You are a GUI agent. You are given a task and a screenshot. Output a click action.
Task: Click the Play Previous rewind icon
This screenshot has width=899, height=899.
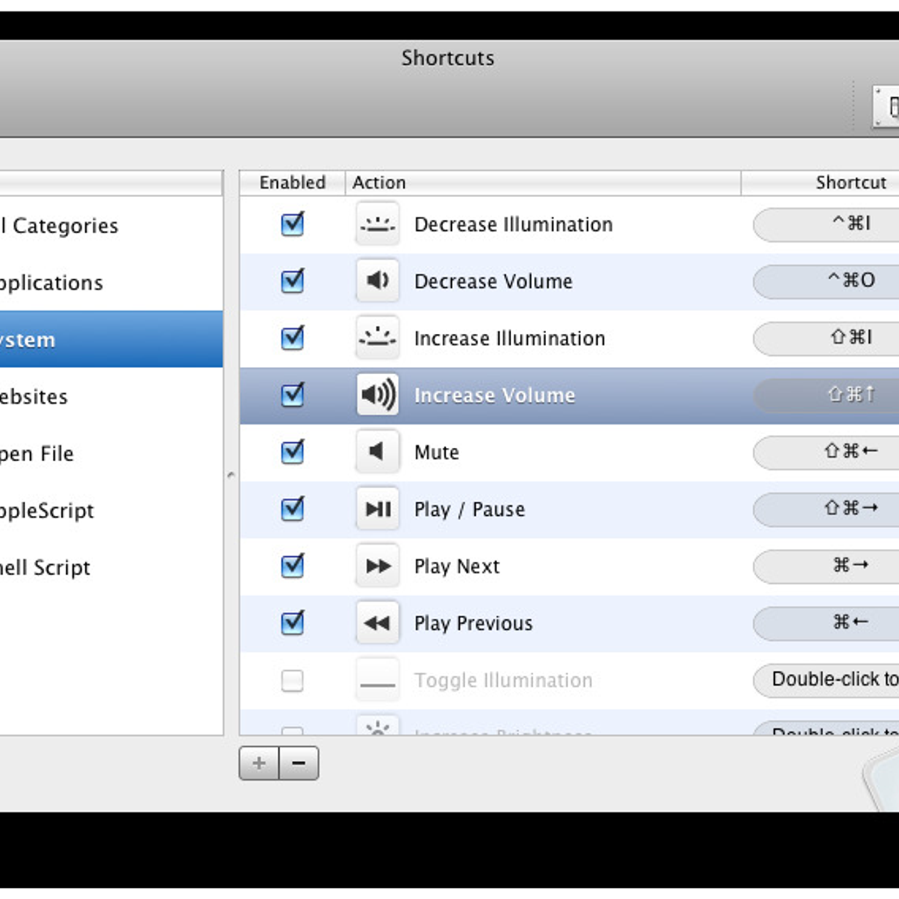378,623
